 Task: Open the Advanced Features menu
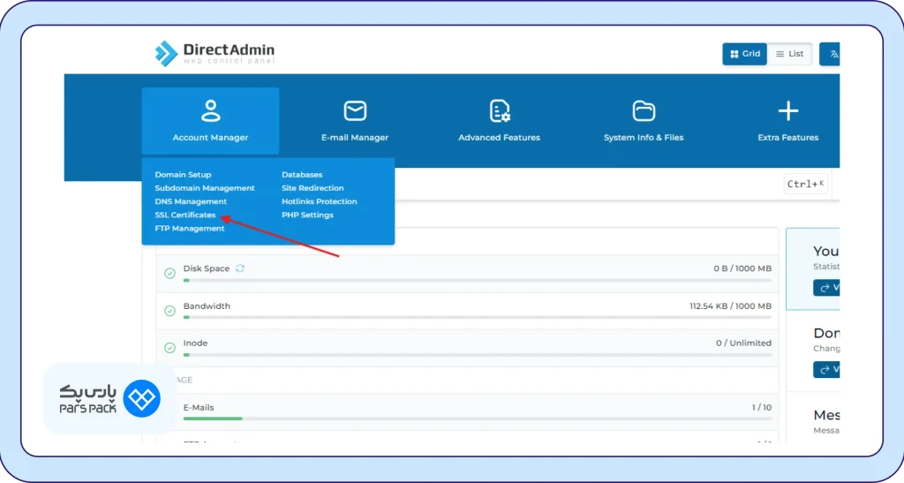(500, 121)
